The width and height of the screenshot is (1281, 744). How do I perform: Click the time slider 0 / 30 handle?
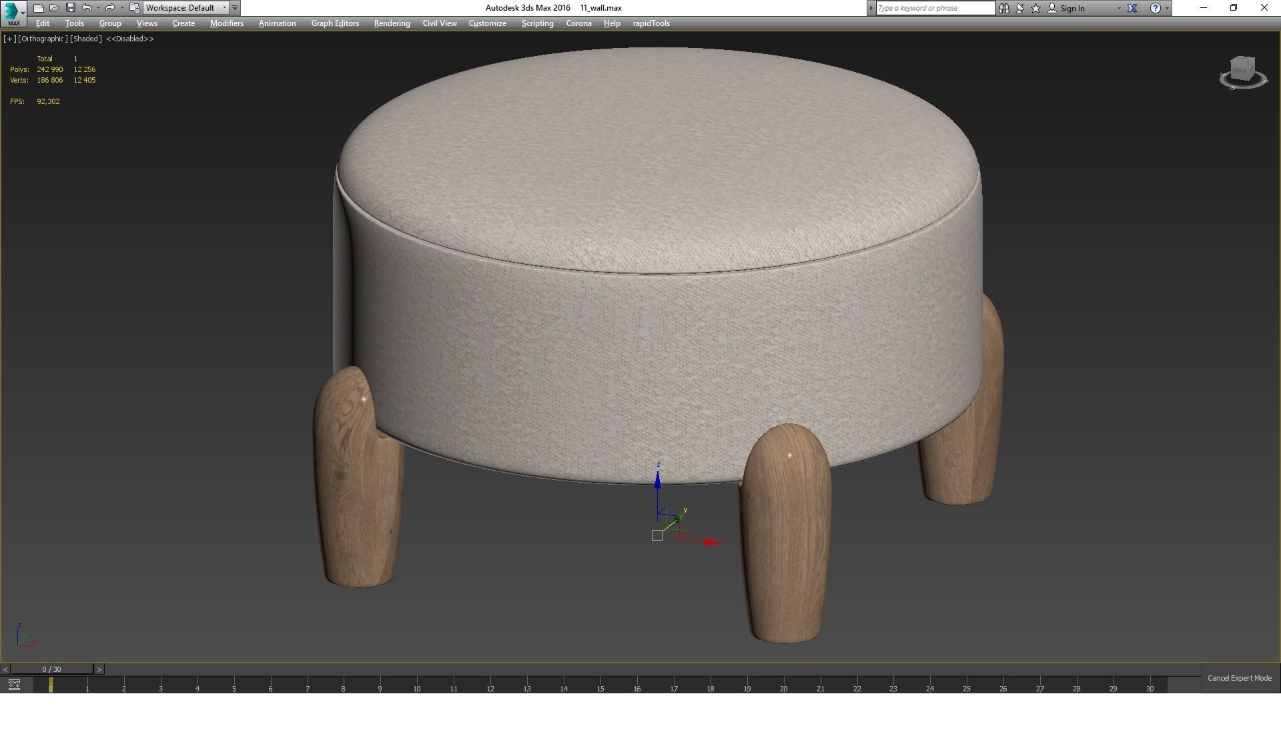click(51, 669)
